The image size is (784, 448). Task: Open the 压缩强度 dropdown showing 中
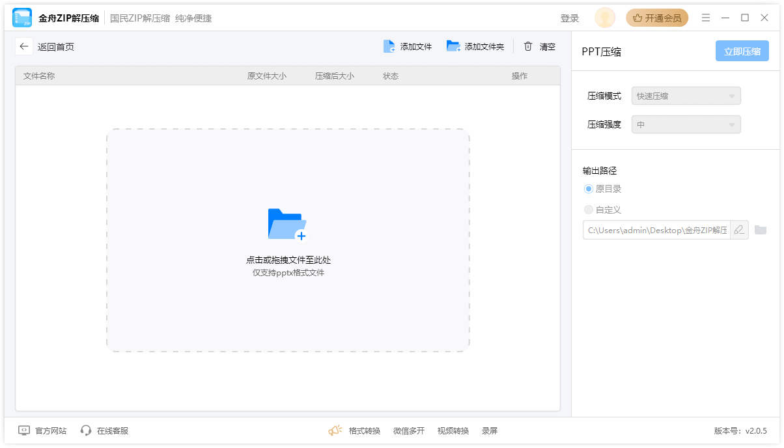point(686,124)
